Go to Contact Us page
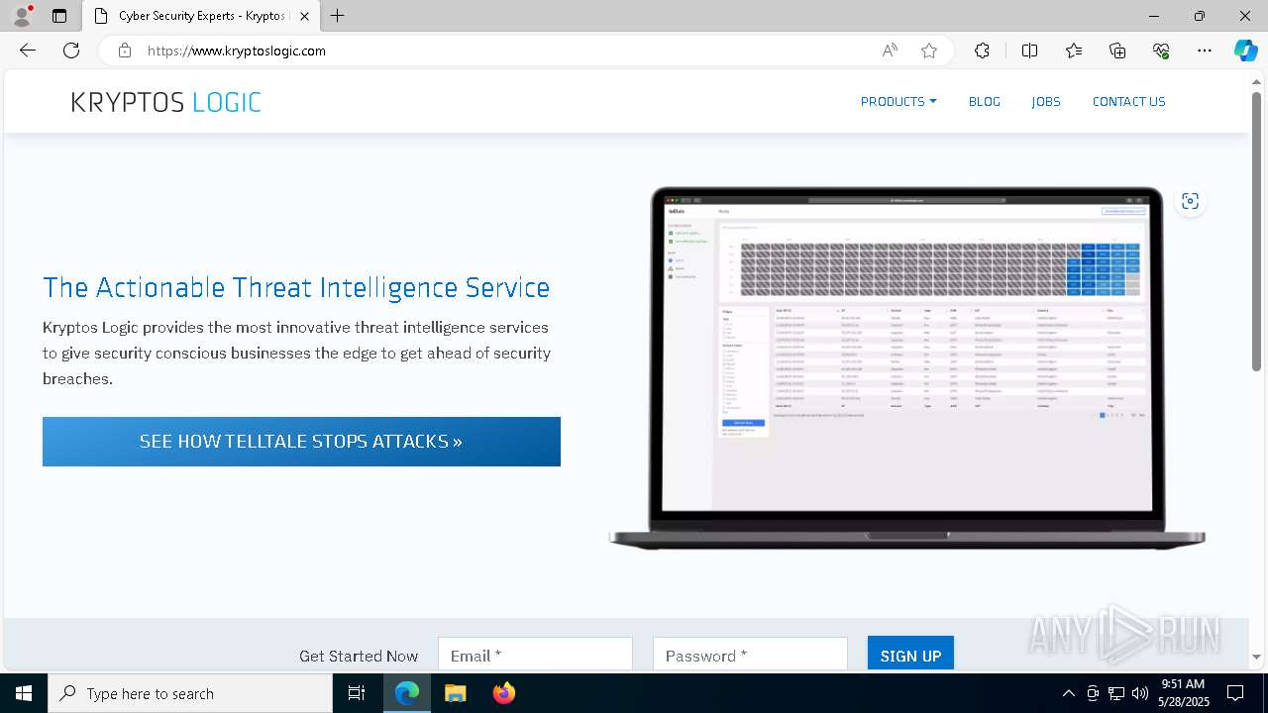 1128,102
